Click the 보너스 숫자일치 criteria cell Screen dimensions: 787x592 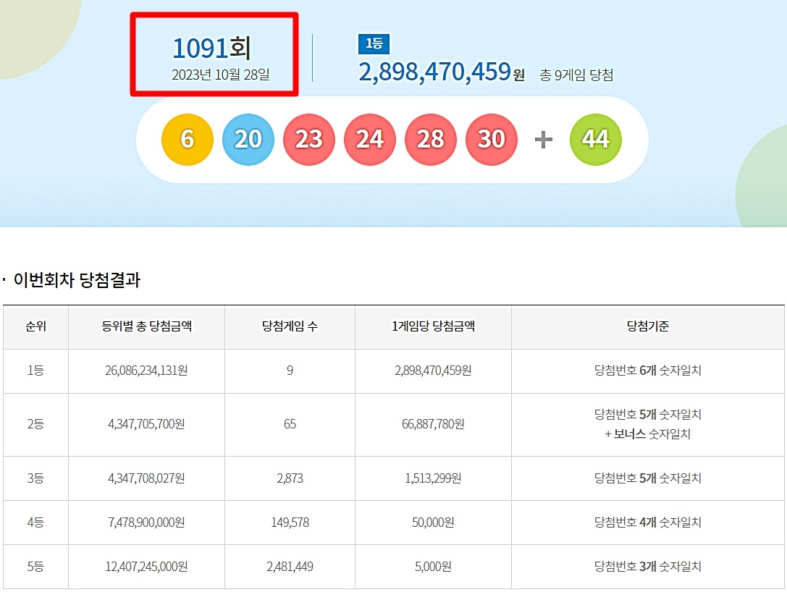[648, 424]
